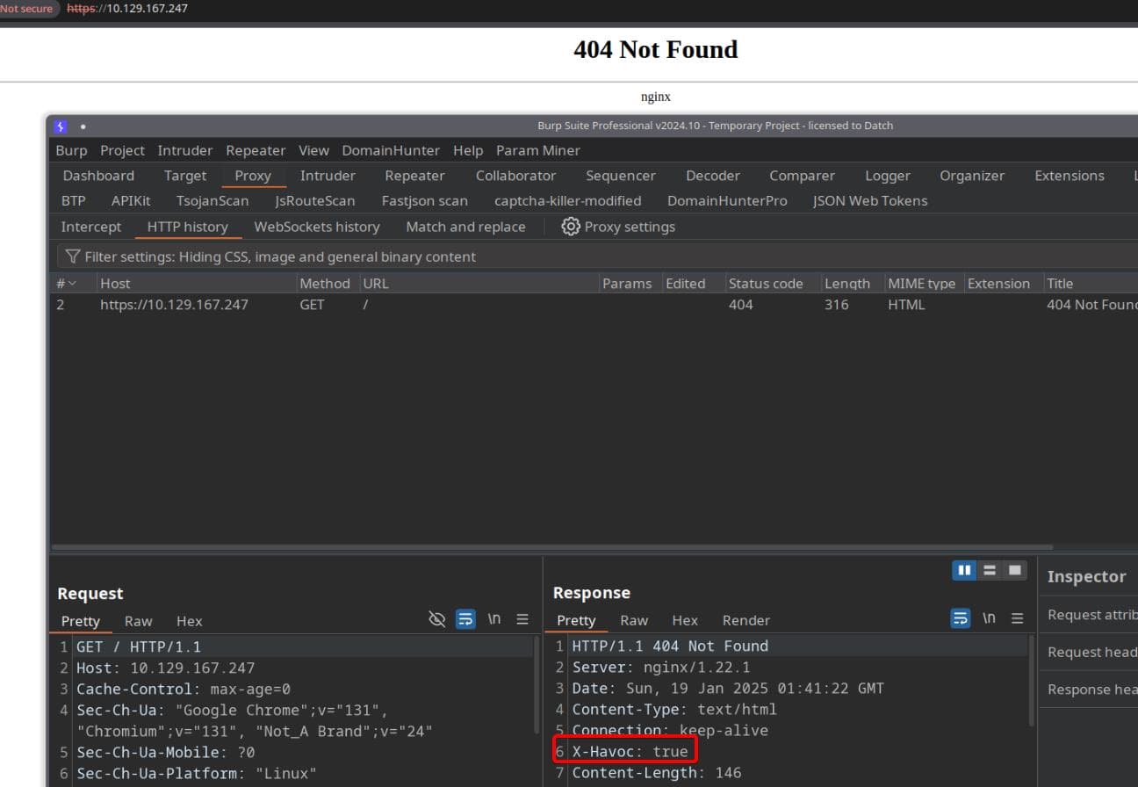
Task: Select side-by-side layout icon
Action: tap(965, 570)
